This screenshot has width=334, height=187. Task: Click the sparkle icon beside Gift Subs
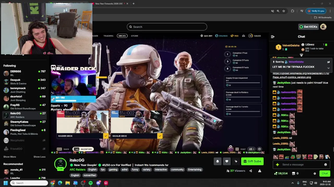point(236,161)
